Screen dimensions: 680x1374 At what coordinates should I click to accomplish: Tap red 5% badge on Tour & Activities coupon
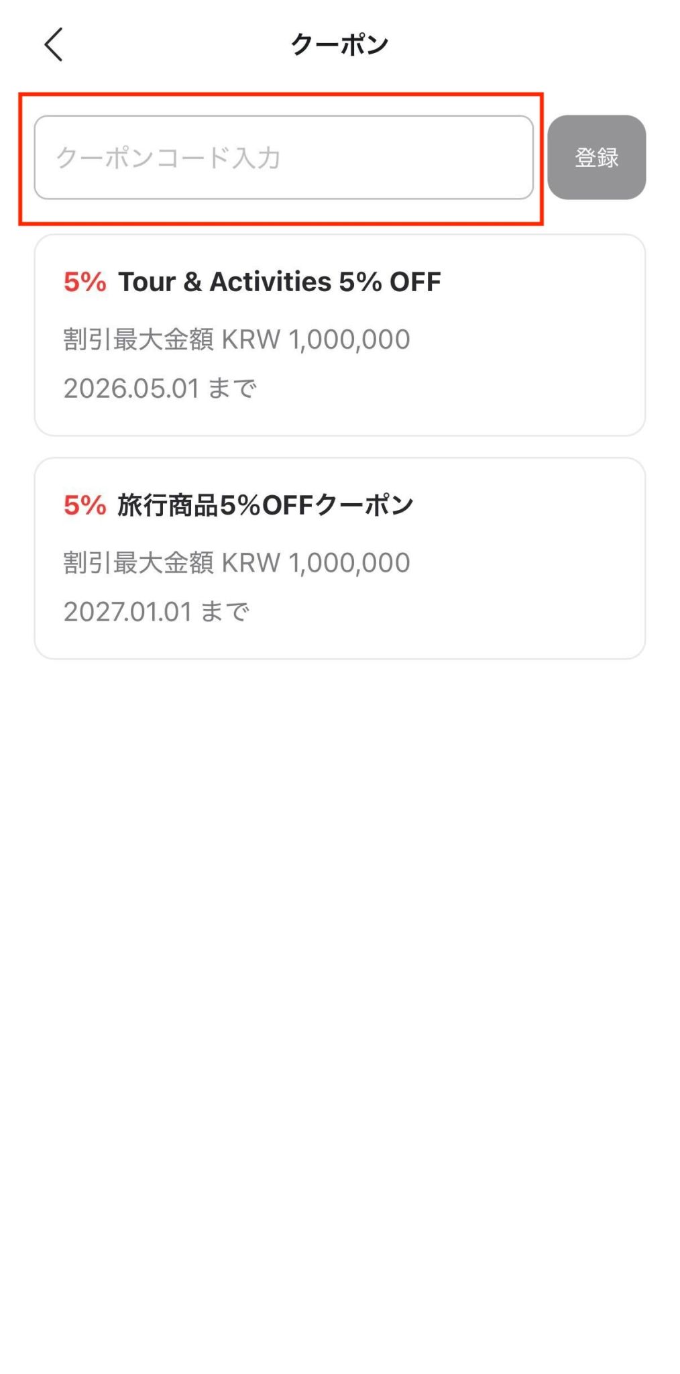click(84, 282)
